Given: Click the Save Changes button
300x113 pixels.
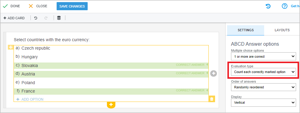Looking at the screenshot, I should [72, 6].
